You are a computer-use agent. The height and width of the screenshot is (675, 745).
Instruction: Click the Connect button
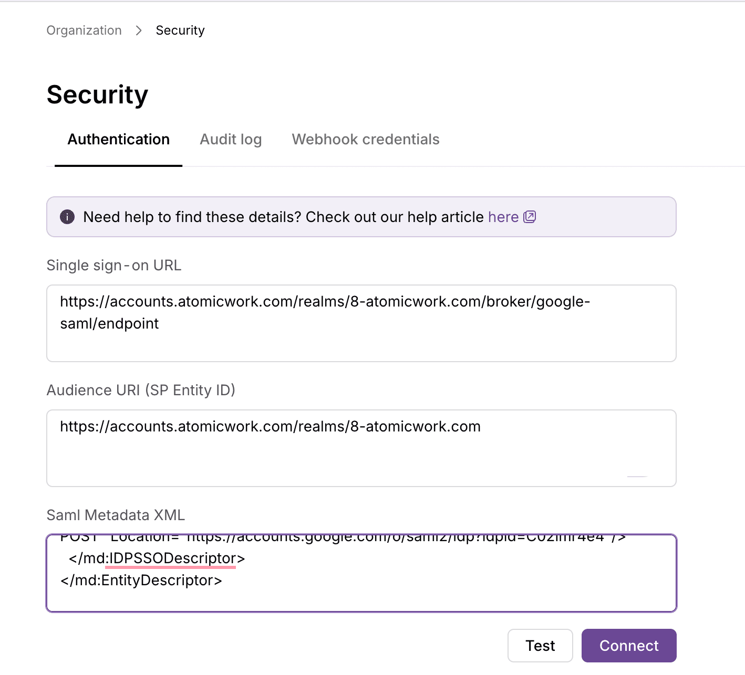pyautogui.click(x=629, y=646)
